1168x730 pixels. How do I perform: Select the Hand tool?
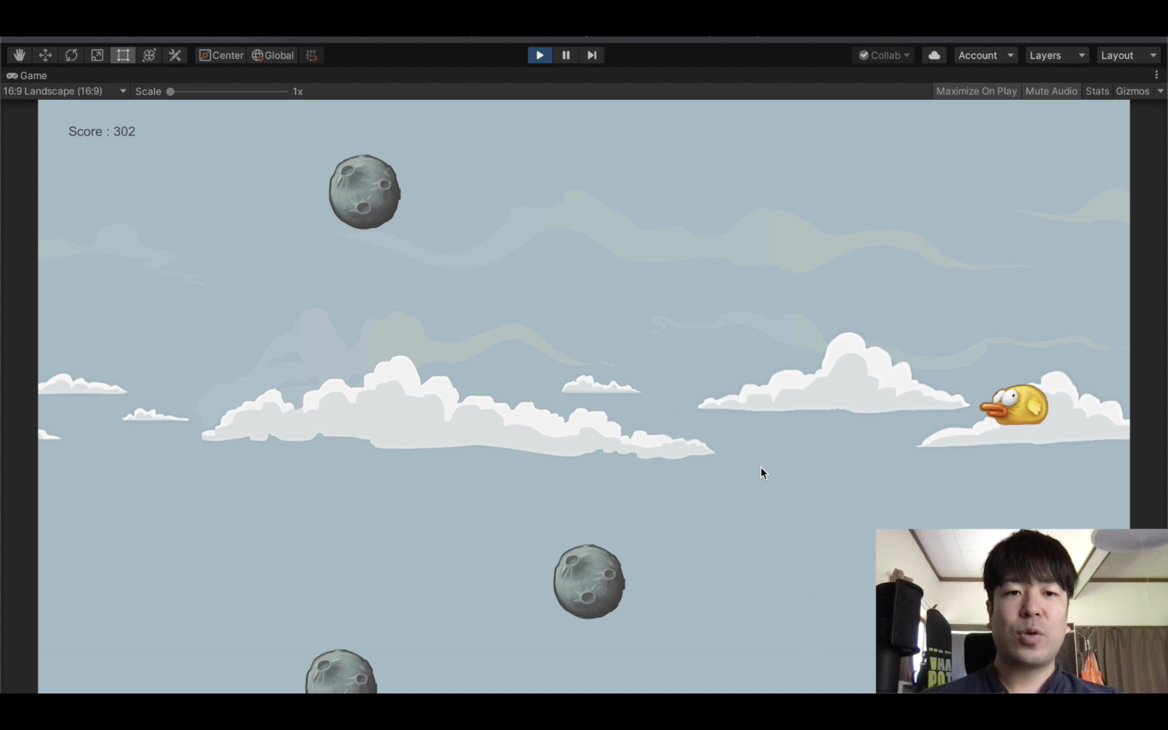pyautogui.click(x=19, y=55)
